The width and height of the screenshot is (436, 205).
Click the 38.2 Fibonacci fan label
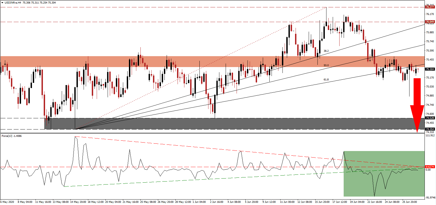[326, 51]
